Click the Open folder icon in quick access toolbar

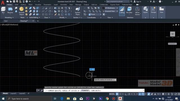pos(11,1)
